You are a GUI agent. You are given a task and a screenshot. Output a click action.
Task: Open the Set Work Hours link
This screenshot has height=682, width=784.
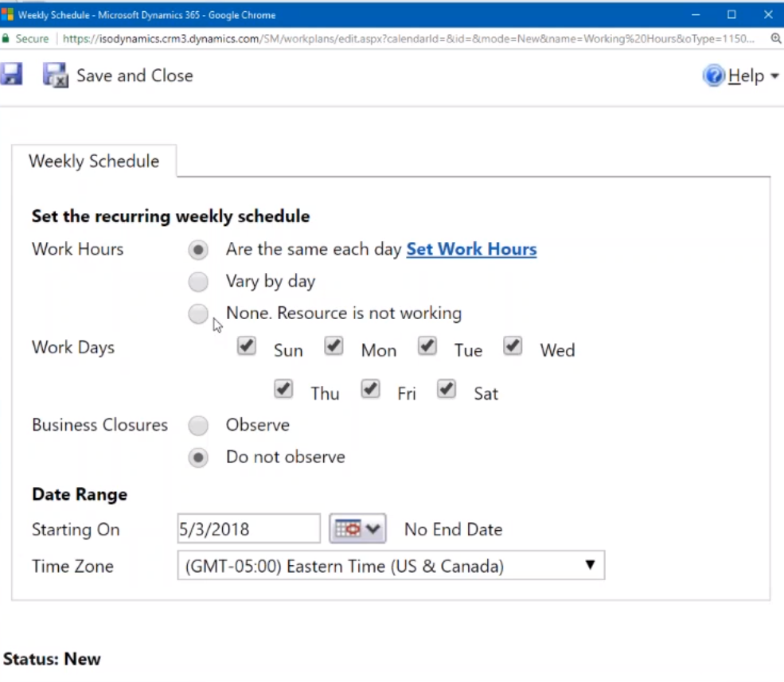pos(471,249)
